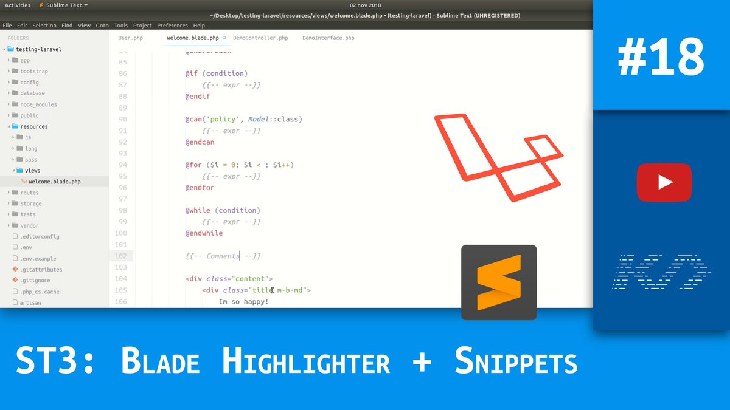The width and height of the screenshot is (730, 410).
Task: Click the tests folder icon
Action: click(15, 214)
